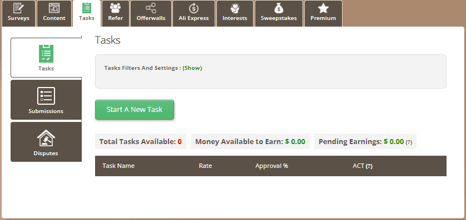The width and height of the screenshot is (466, 220).
Task: Click the Offerwalls share-nodes icon
Action: coord(151,8)
